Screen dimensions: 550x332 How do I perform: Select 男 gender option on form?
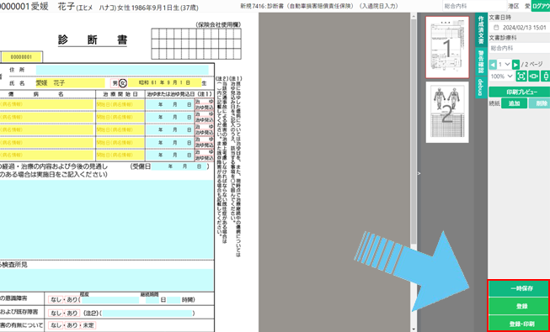[115, 83]
